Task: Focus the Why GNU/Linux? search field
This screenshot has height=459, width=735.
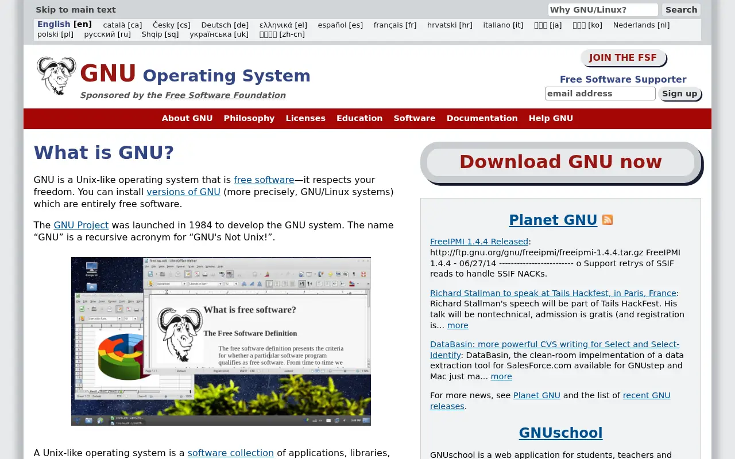Action: 603,10
